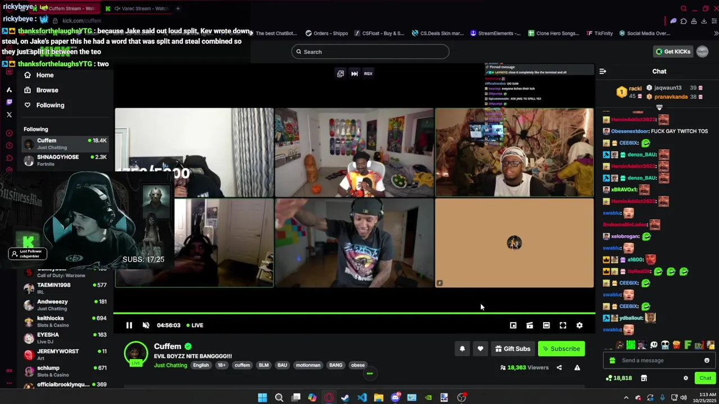Open the StreamElements bookmark
The height and width of the screenshot is (404, 719).
495,33
